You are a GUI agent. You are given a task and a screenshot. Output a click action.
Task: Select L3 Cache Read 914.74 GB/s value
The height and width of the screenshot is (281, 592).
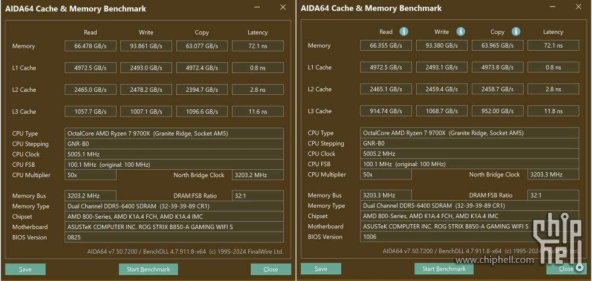pos(386,111)
